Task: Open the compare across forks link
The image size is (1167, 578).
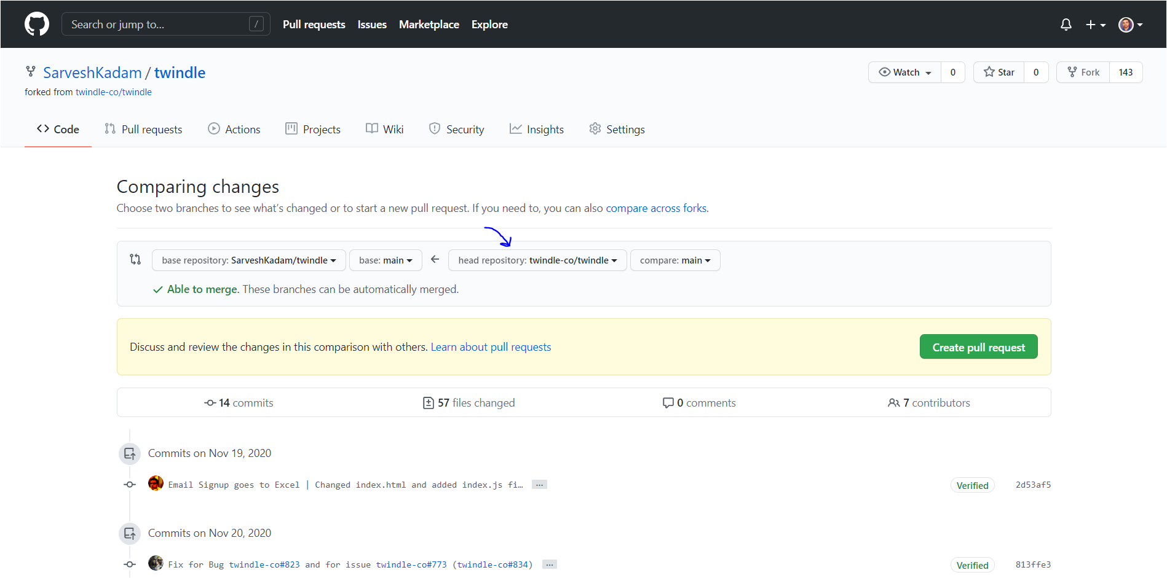Action: [x=656, y=208]
